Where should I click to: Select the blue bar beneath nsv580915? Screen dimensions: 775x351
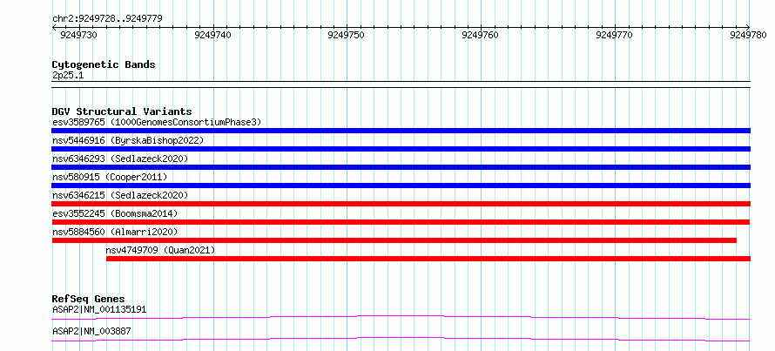pos(401,186)
